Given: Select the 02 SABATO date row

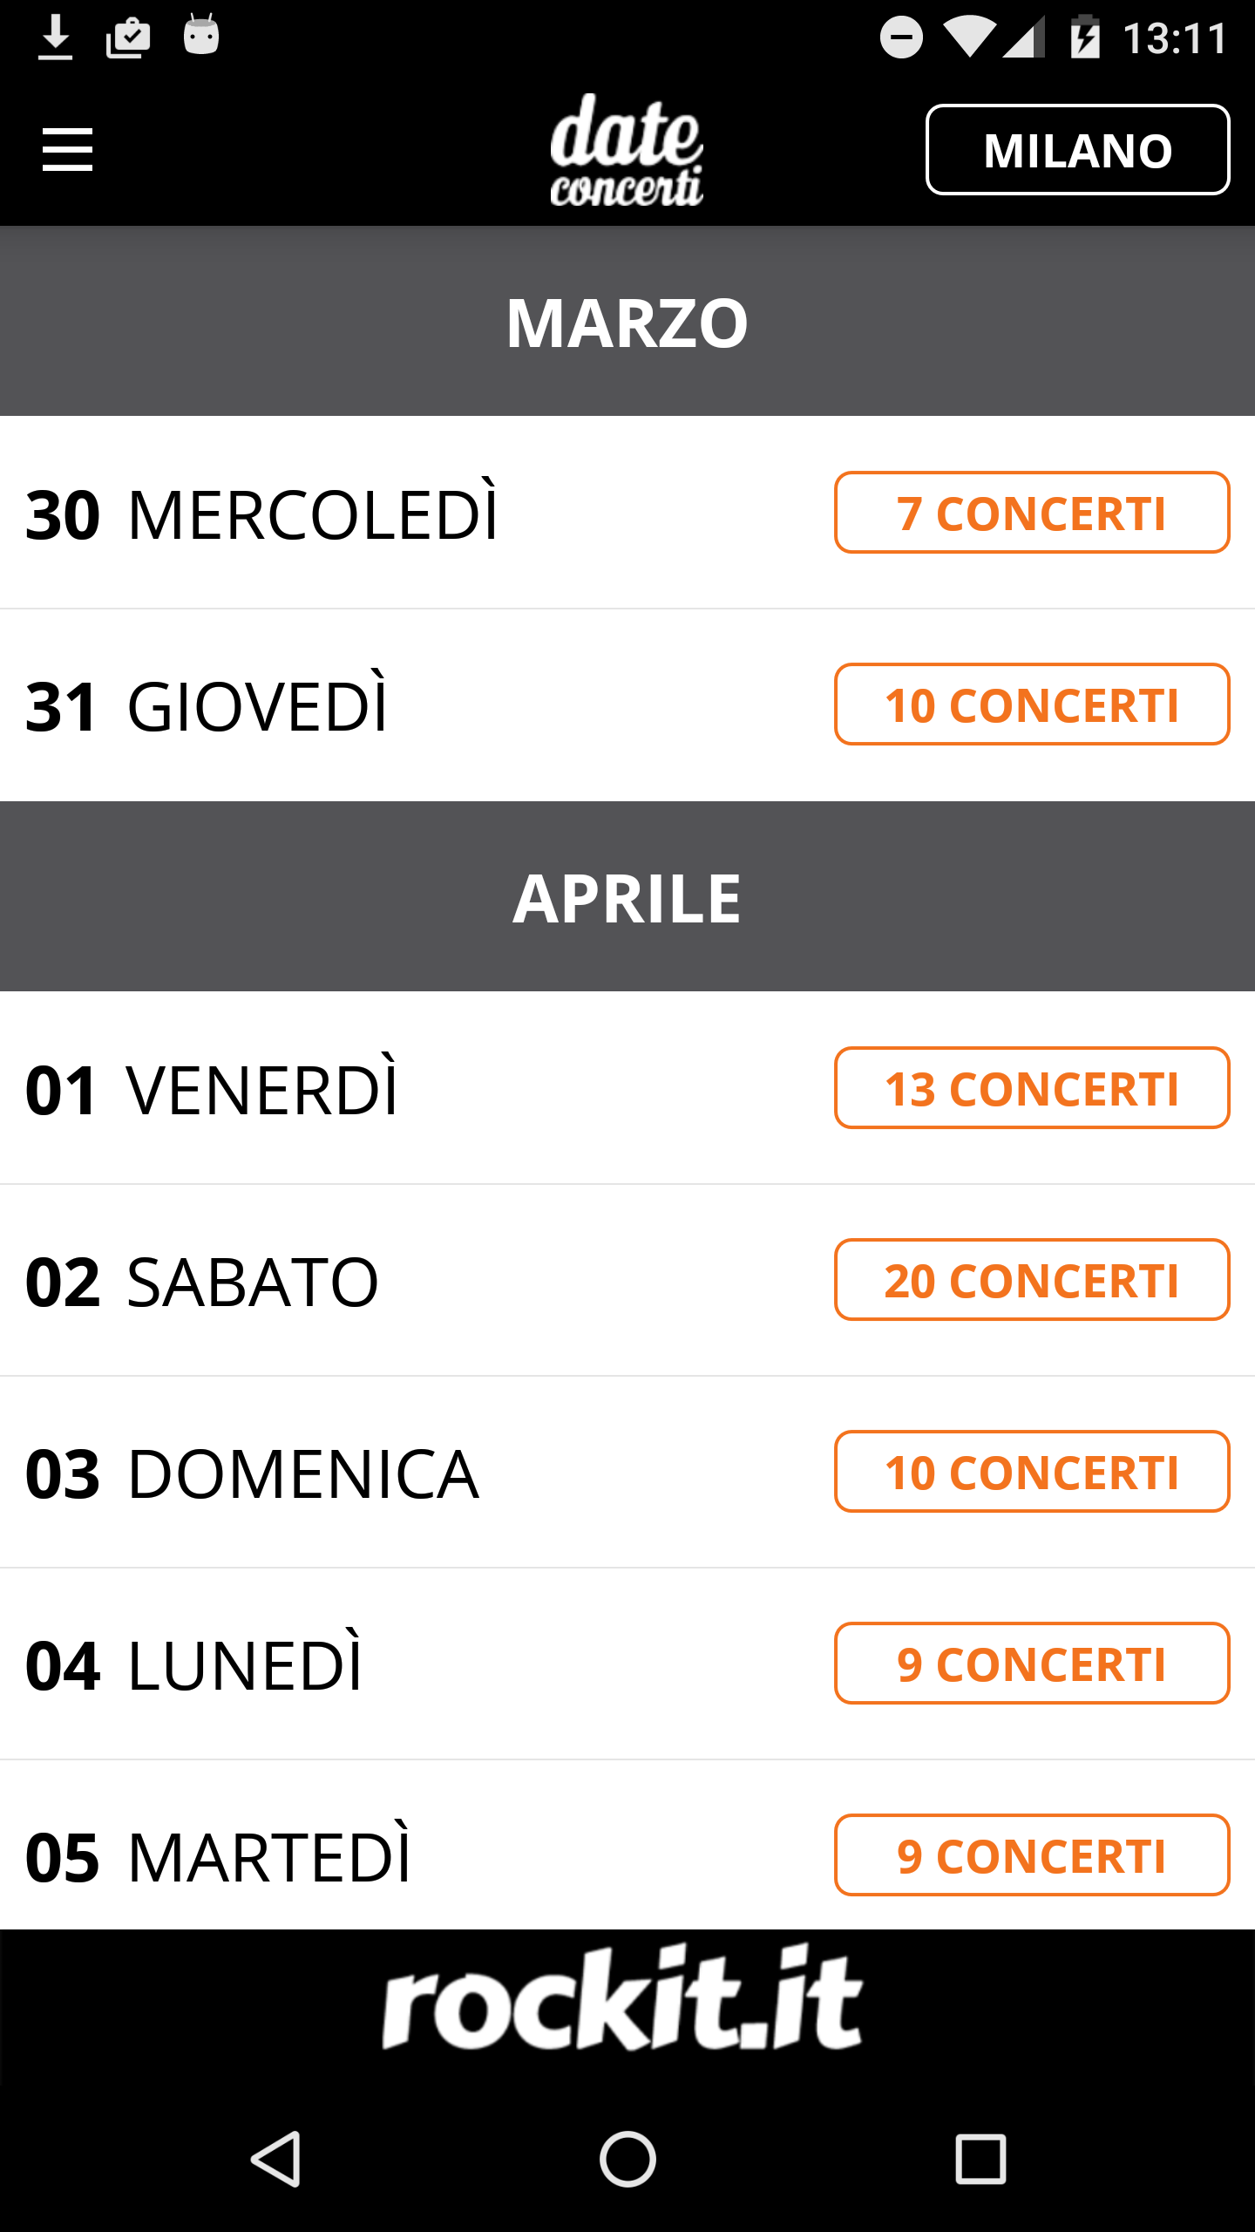Looking at the screenshot, I should pyautogui.click(x=627, y=1280).
